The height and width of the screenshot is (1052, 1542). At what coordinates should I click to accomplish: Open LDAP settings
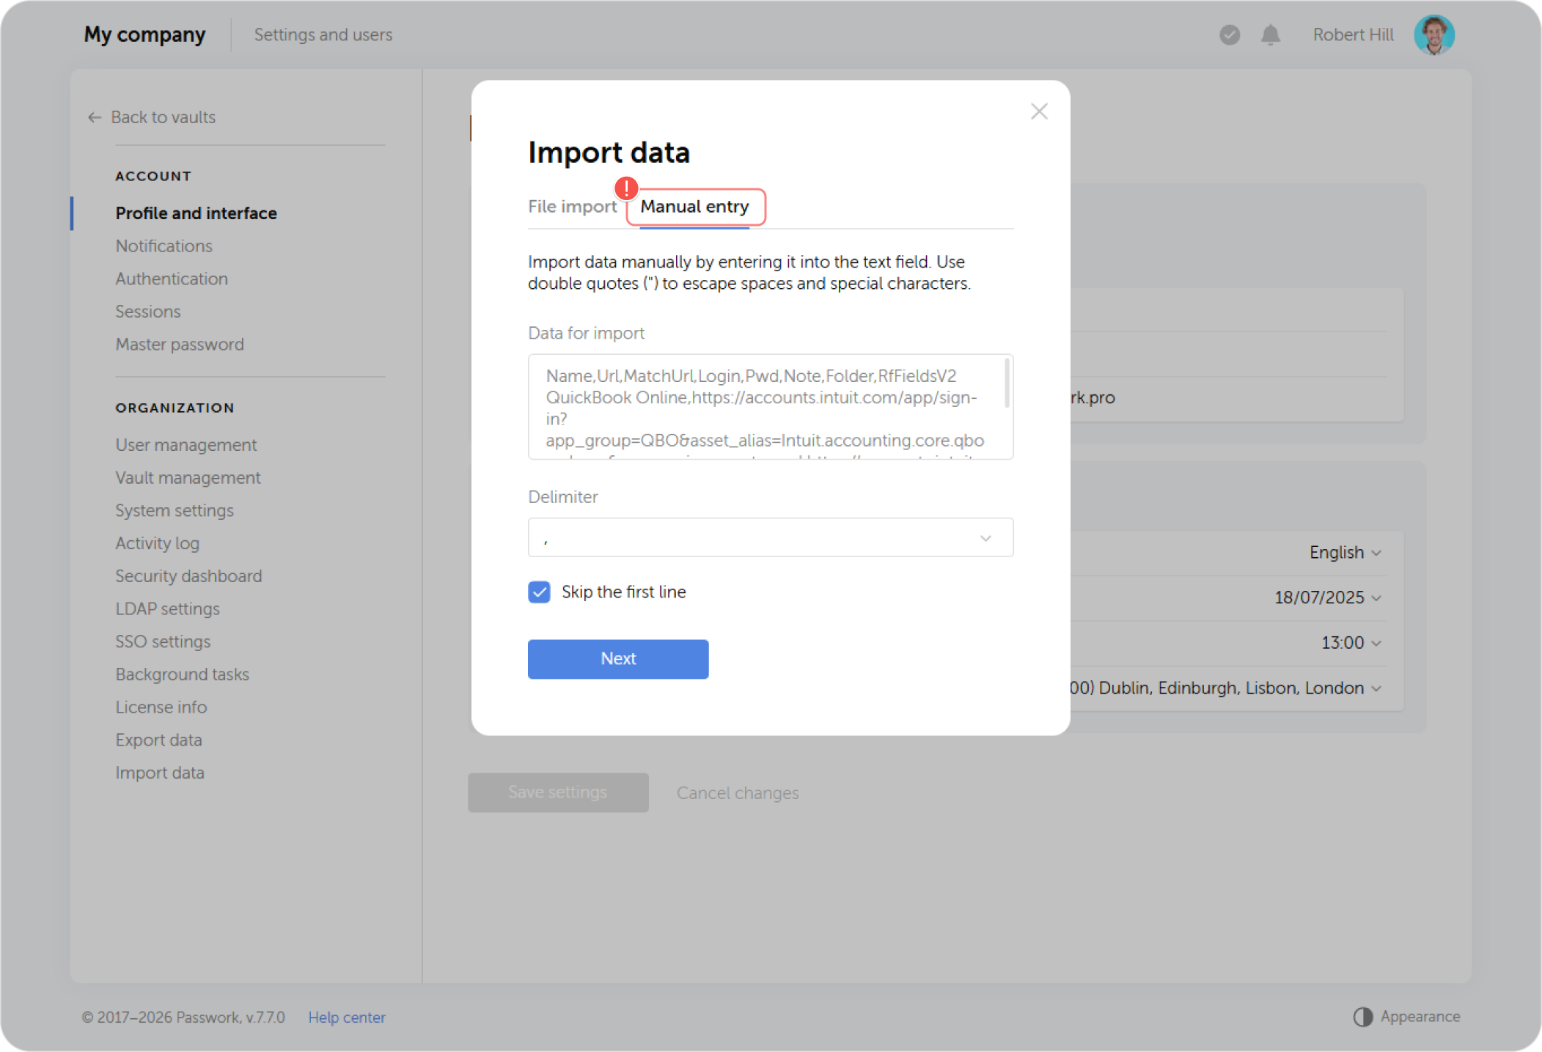[167, 608]
